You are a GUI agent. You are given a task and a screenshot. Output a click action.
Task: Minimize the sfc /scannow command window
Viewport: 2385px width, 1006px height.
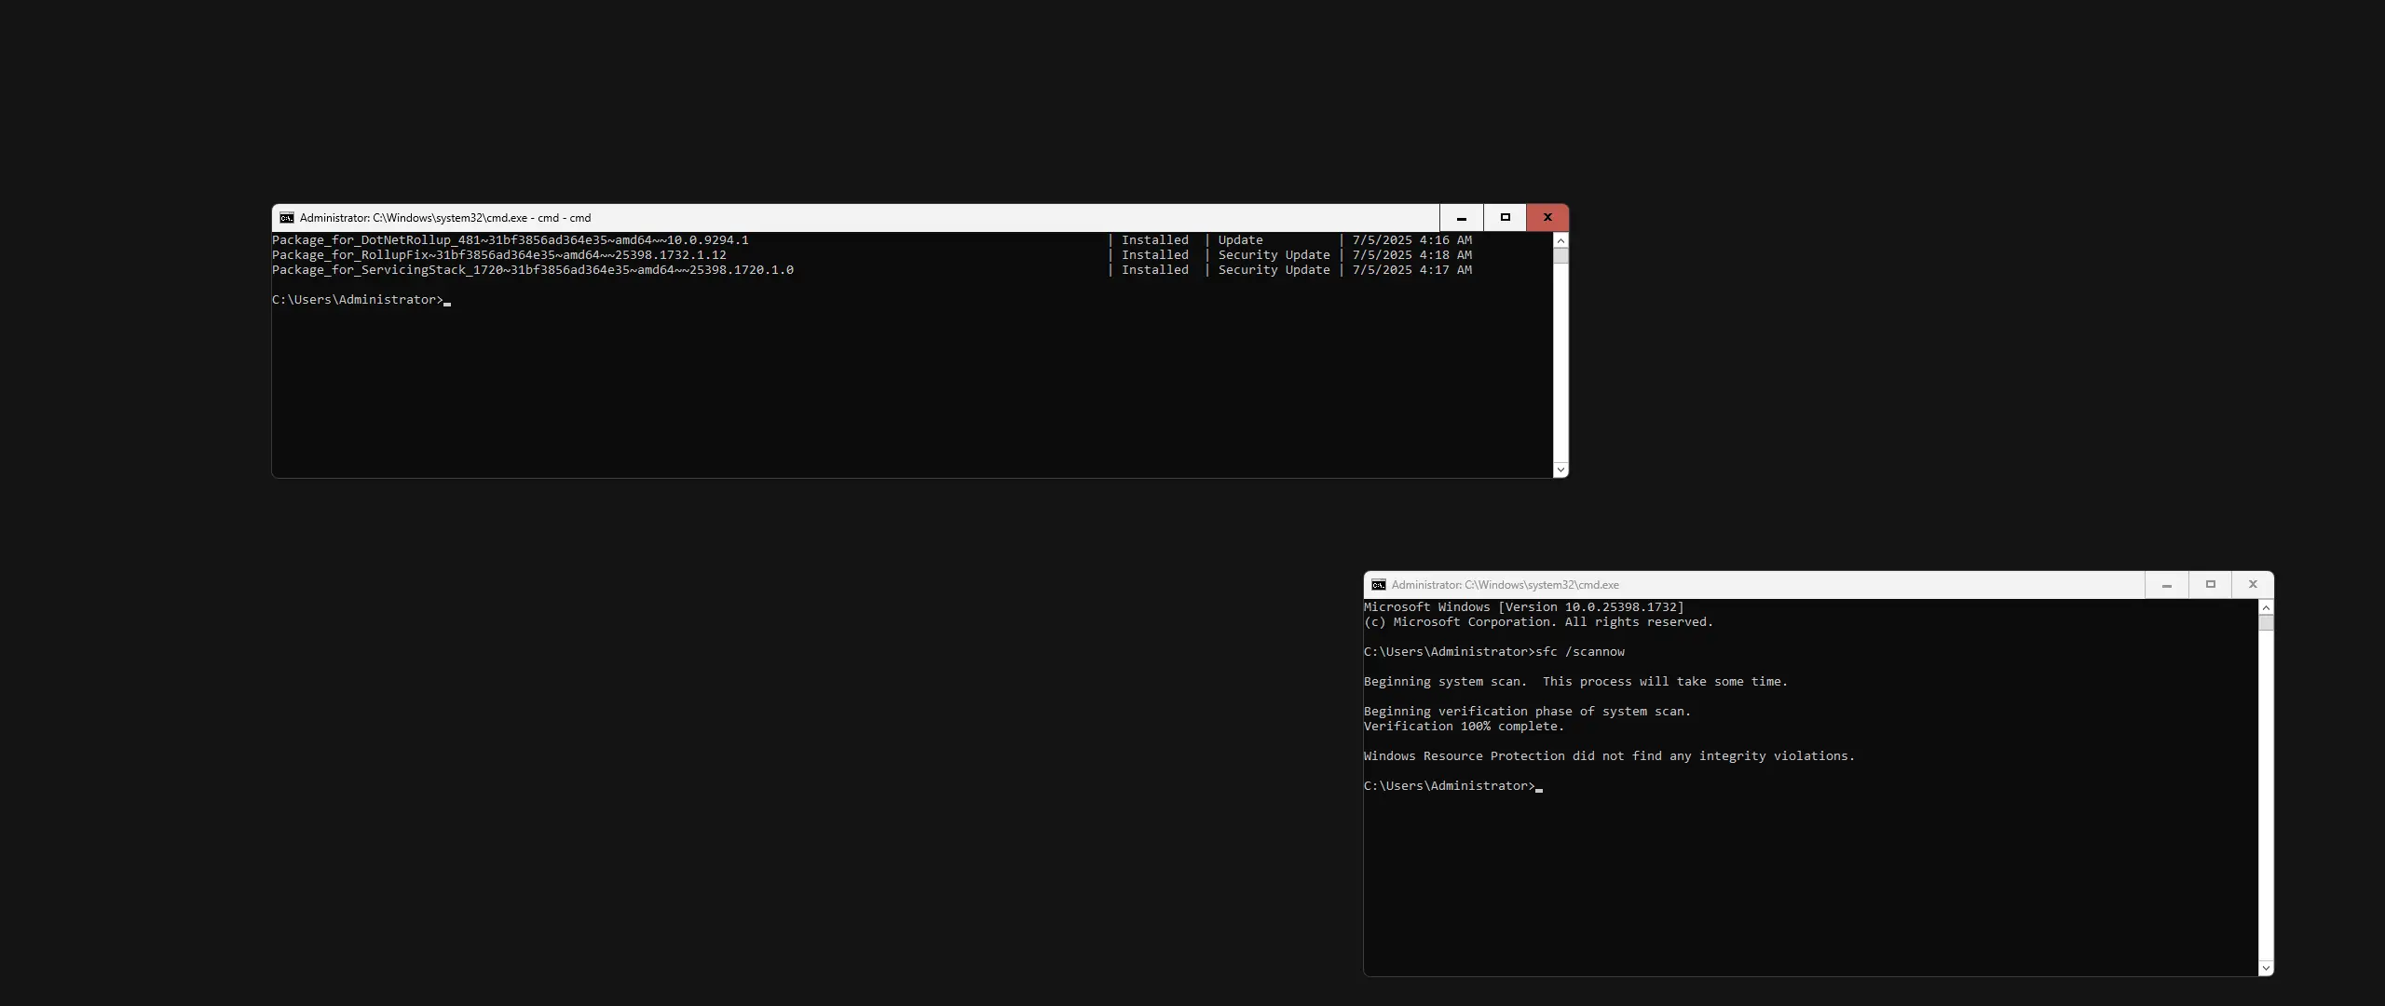2167,585
